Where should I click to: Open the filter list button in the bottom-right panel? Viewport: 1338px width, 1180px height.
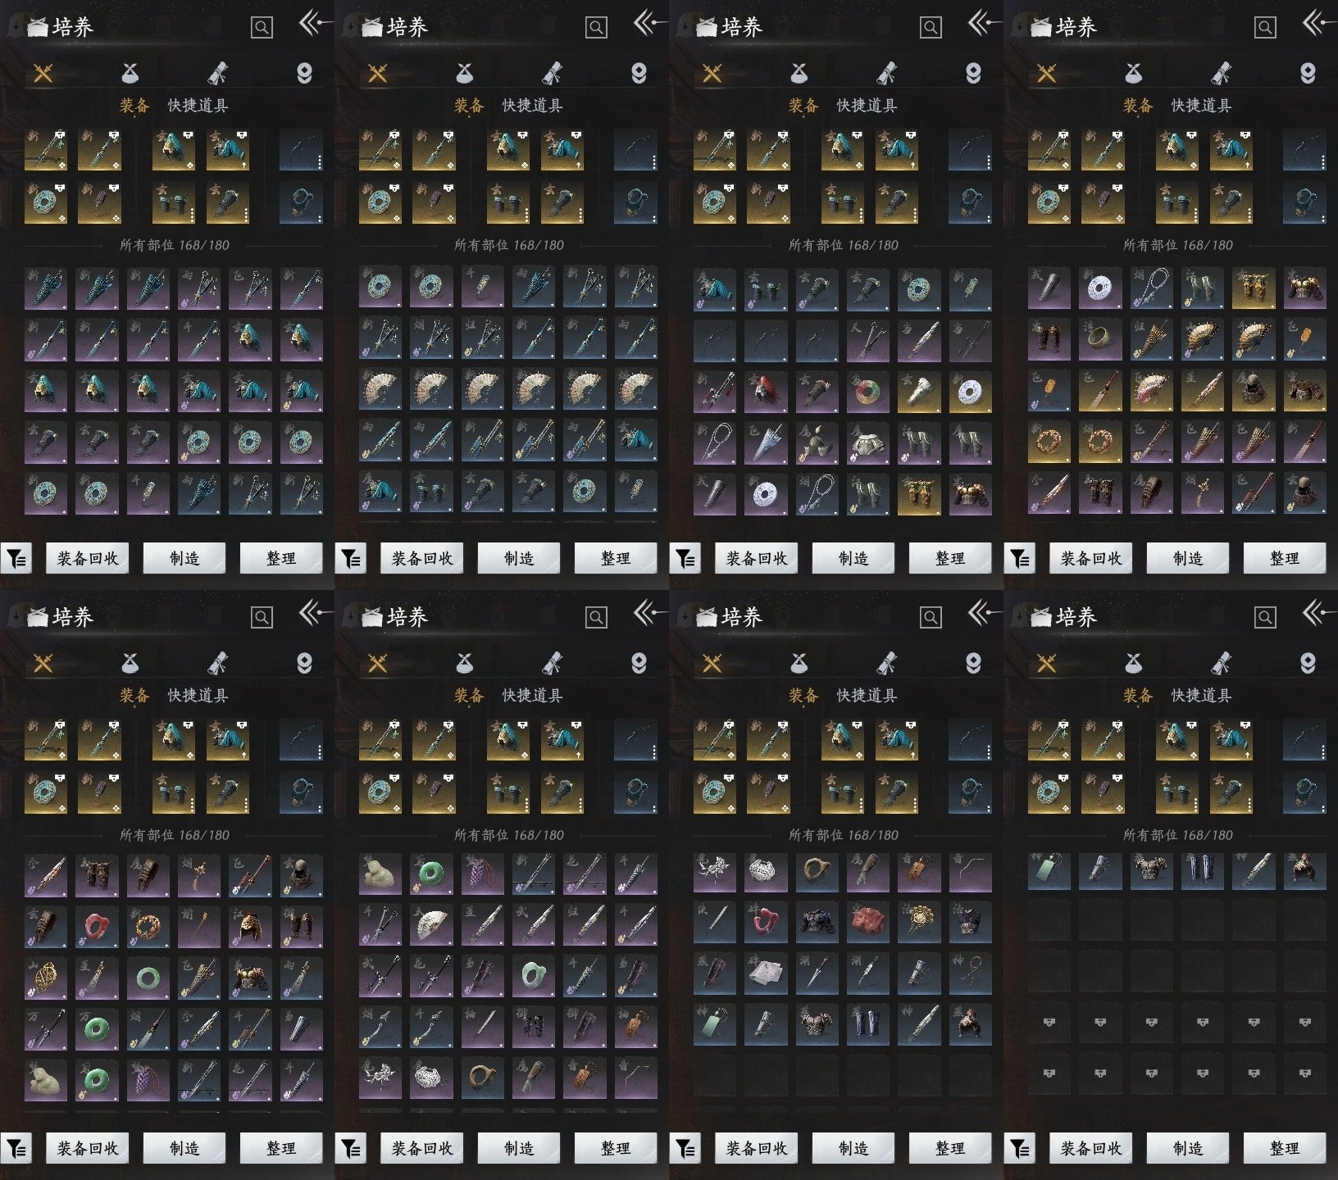[x=1019, y=1149]
